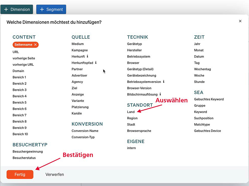Click the + Dimension button

point(17,9)
